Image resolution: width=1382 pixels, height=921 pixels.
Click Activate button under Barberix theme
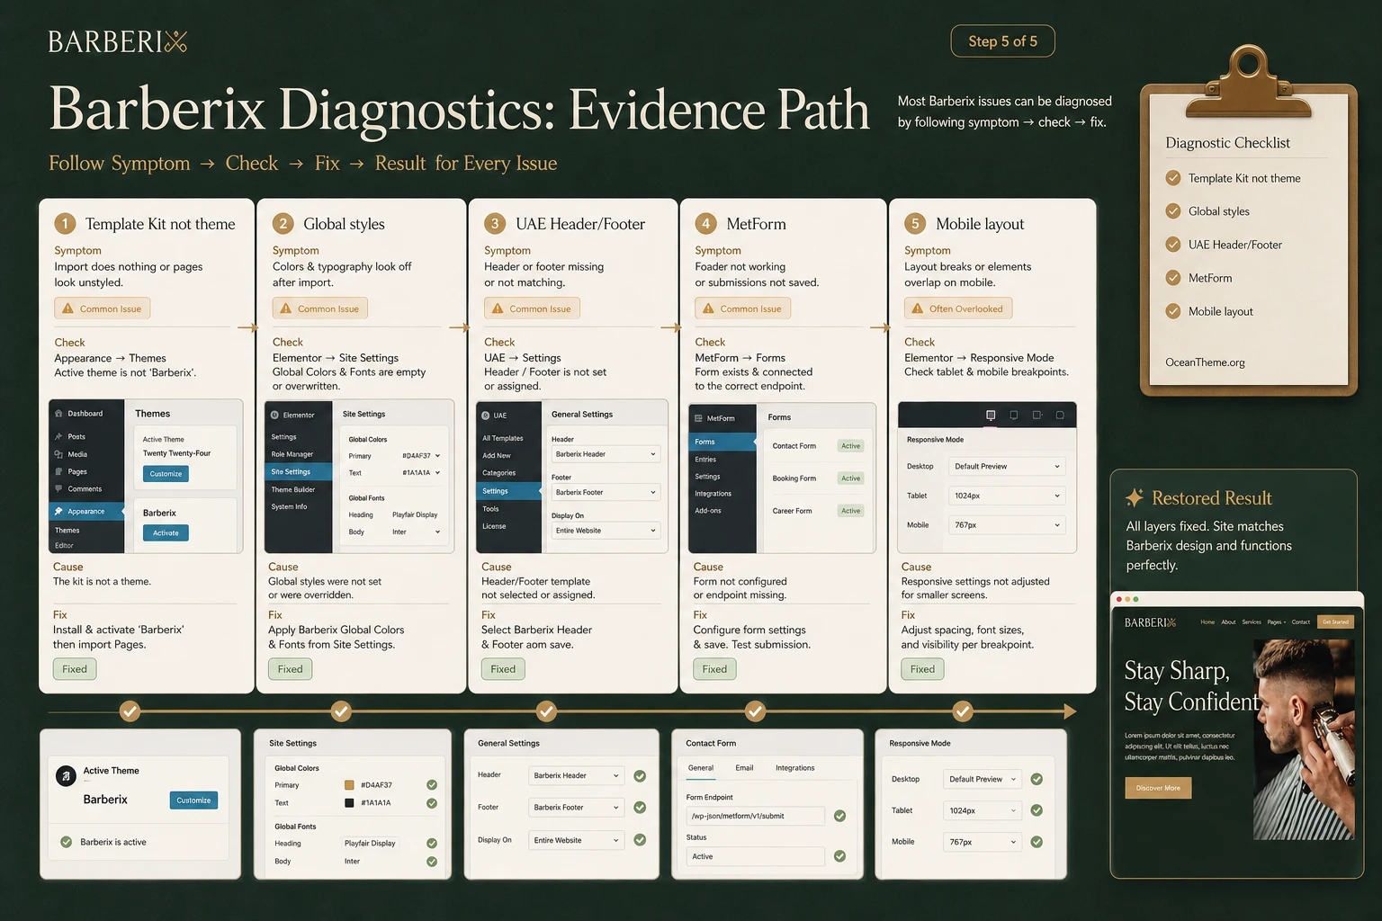point(166,532)
